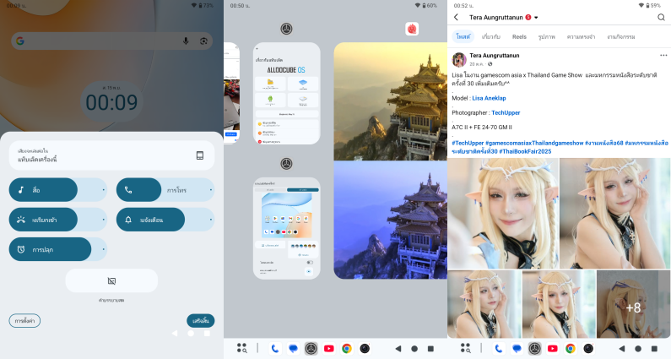The image size is (671, 359).
Task: Tap the ringtone volume icon for เสียงเรียกเข้า
Action: coord(21,220)
